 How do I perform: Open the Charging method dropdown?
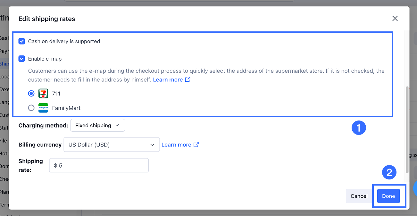click(97, 125)
